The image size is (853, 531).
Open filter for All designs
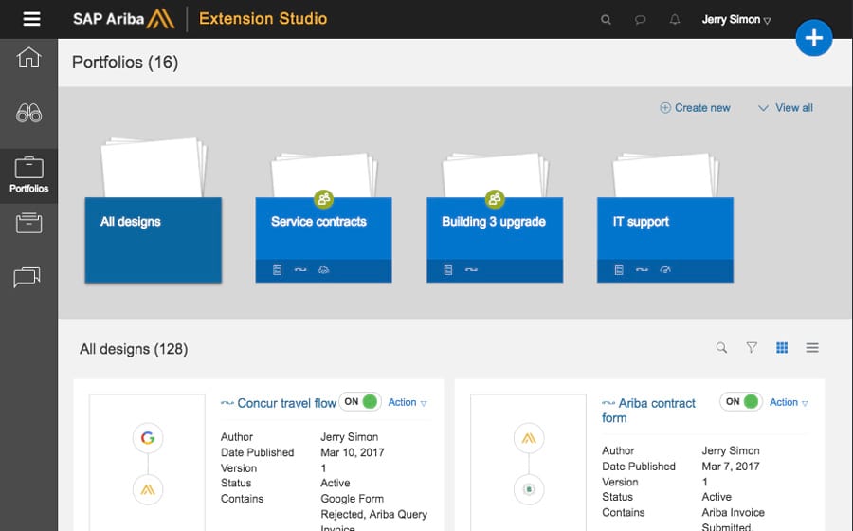(x=752, y=348)
